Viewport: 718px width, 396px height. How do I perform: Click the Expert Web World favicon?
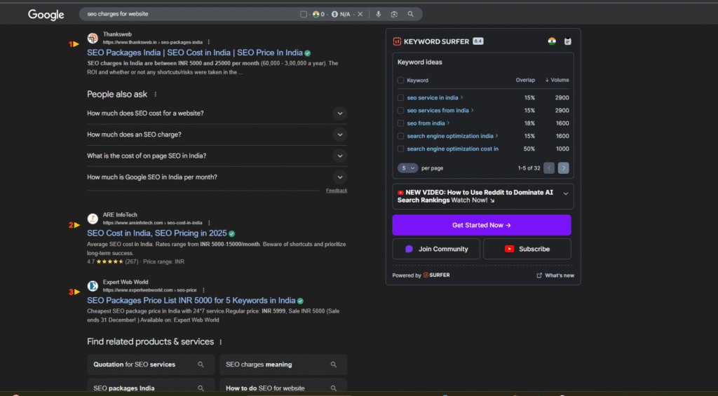[x=93, y=286]
